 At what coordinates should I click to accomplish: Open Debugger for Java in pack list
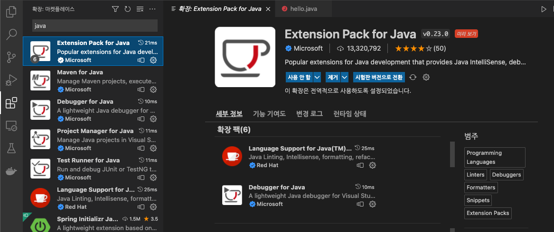click(277, 187)
